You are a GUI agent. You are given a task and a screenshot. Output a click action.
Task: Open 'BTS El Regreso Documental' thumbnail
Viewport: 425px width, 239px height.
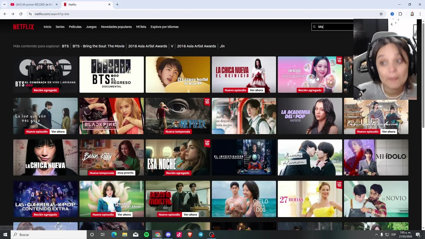coord(112,75)
